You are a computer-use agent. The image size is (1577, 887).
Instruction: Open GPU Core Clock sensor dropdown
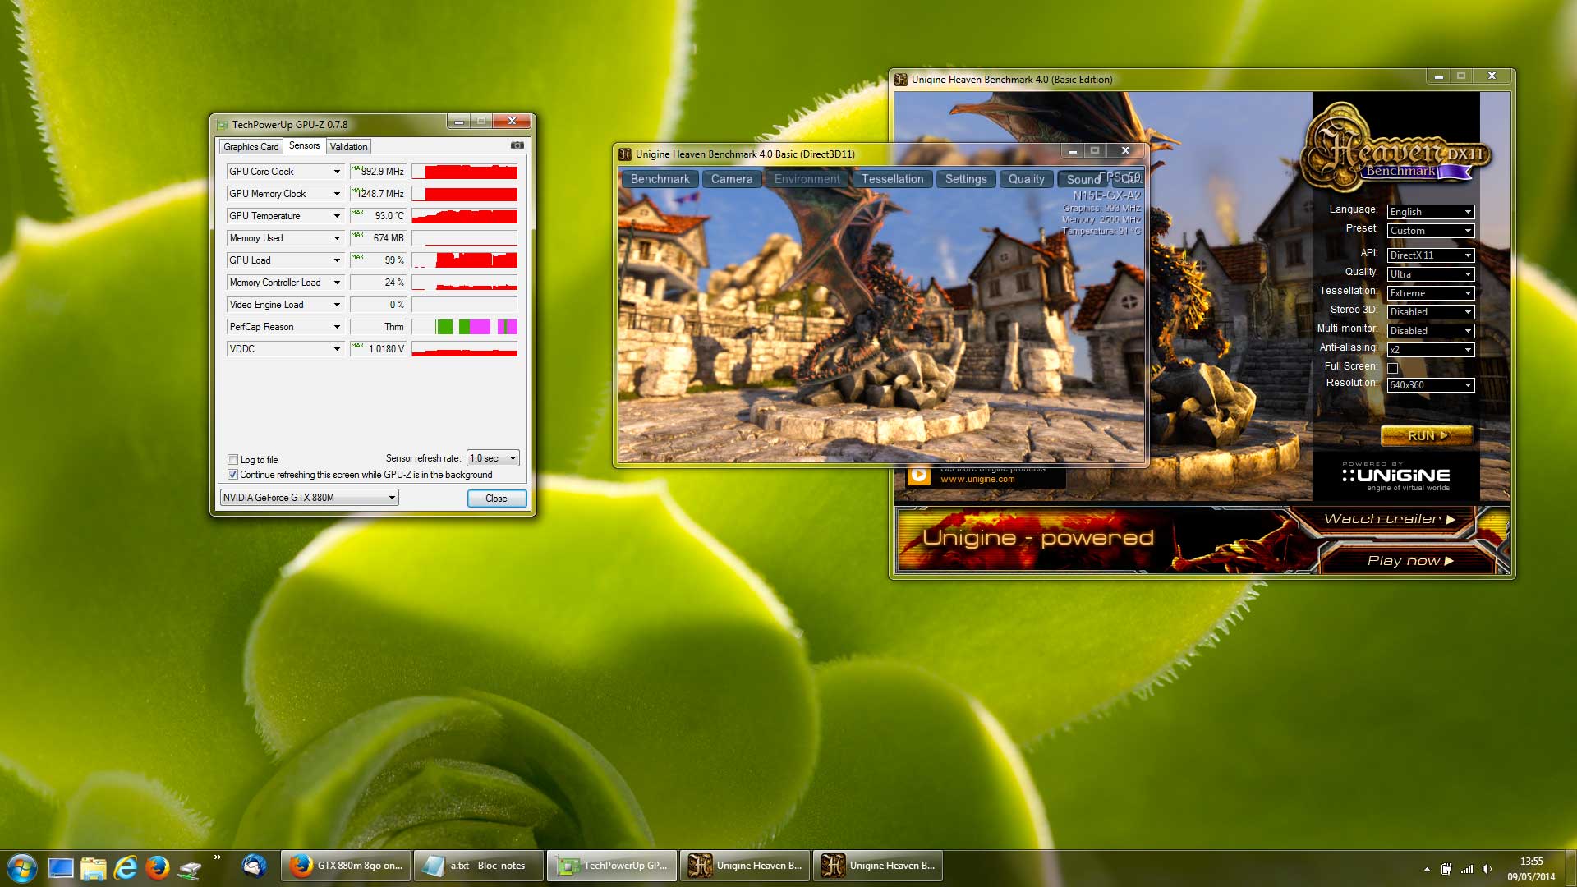(337, 172)
